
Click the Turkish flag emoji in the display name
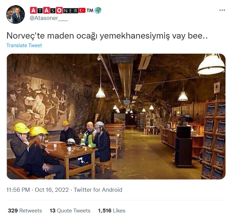[82, 10]
